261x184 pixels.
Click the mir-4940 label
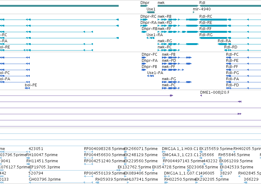pyautogui.click(x=202, y=9)
